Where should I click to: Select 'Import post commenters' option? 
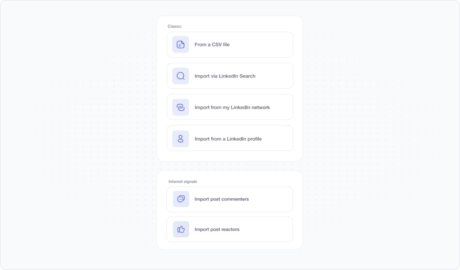[230, 200]
